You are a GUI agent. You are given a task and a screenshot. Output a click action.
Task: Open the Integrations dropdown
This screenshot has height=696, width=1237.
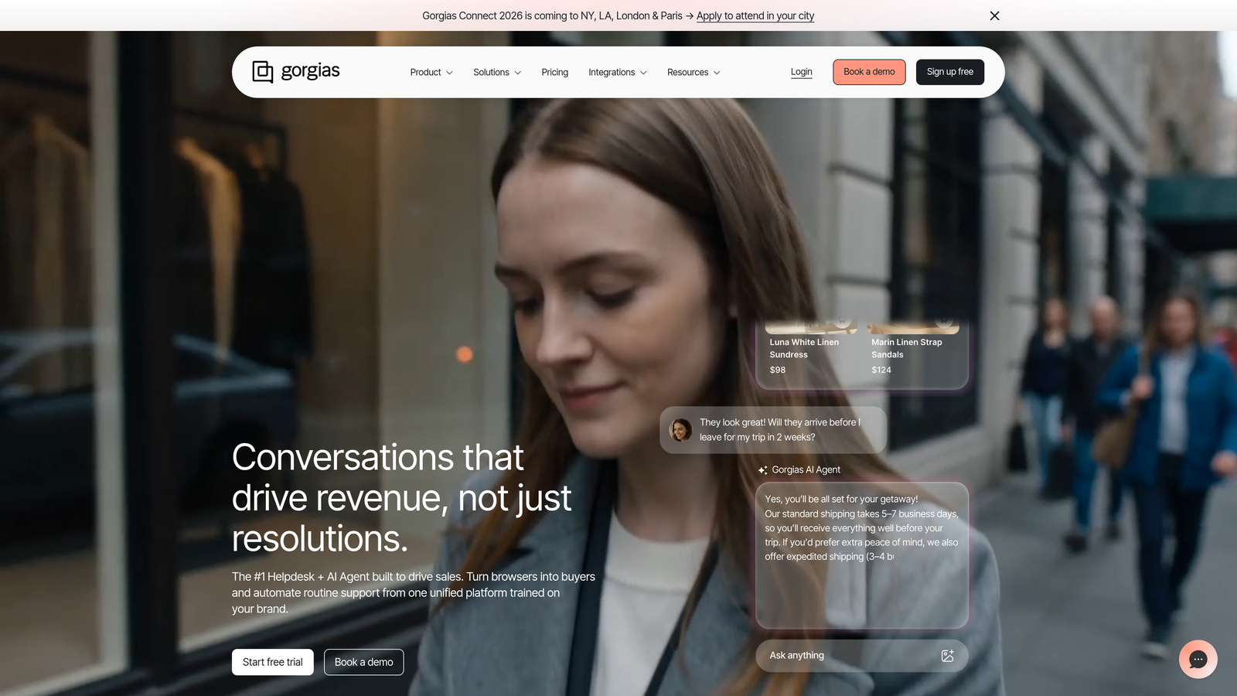coord(617,72)
